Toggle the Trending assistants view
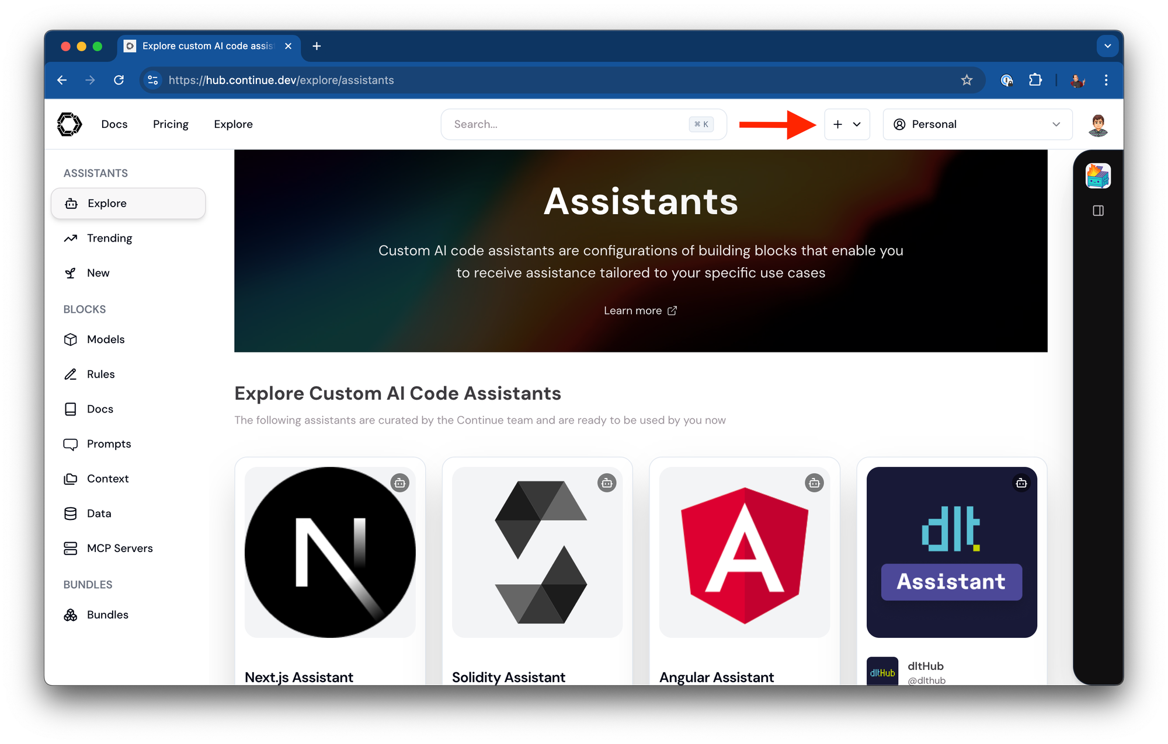The height and width of the screenshot is (744, 1168). tap(110, 238)
